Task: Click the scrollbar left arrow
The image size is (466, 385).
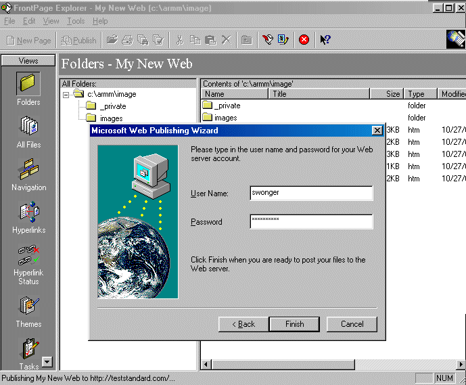Action: pos(206,364)
